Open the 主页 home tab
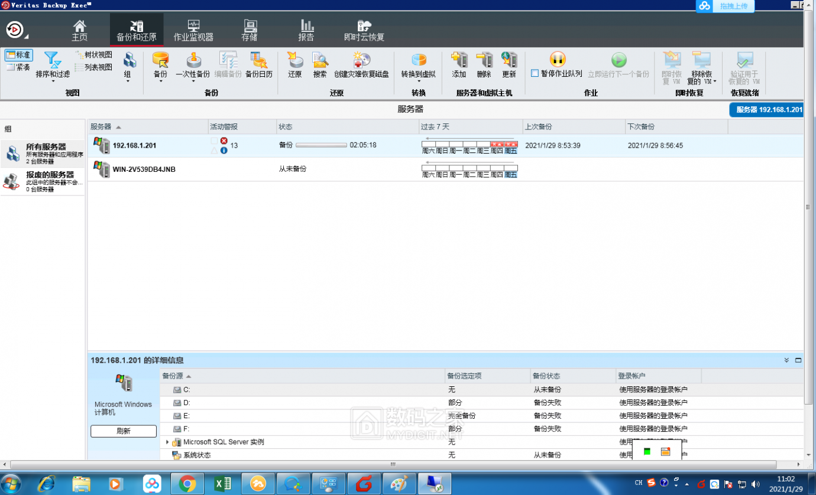This screenshot has width=816, height=495. (80, 30)
